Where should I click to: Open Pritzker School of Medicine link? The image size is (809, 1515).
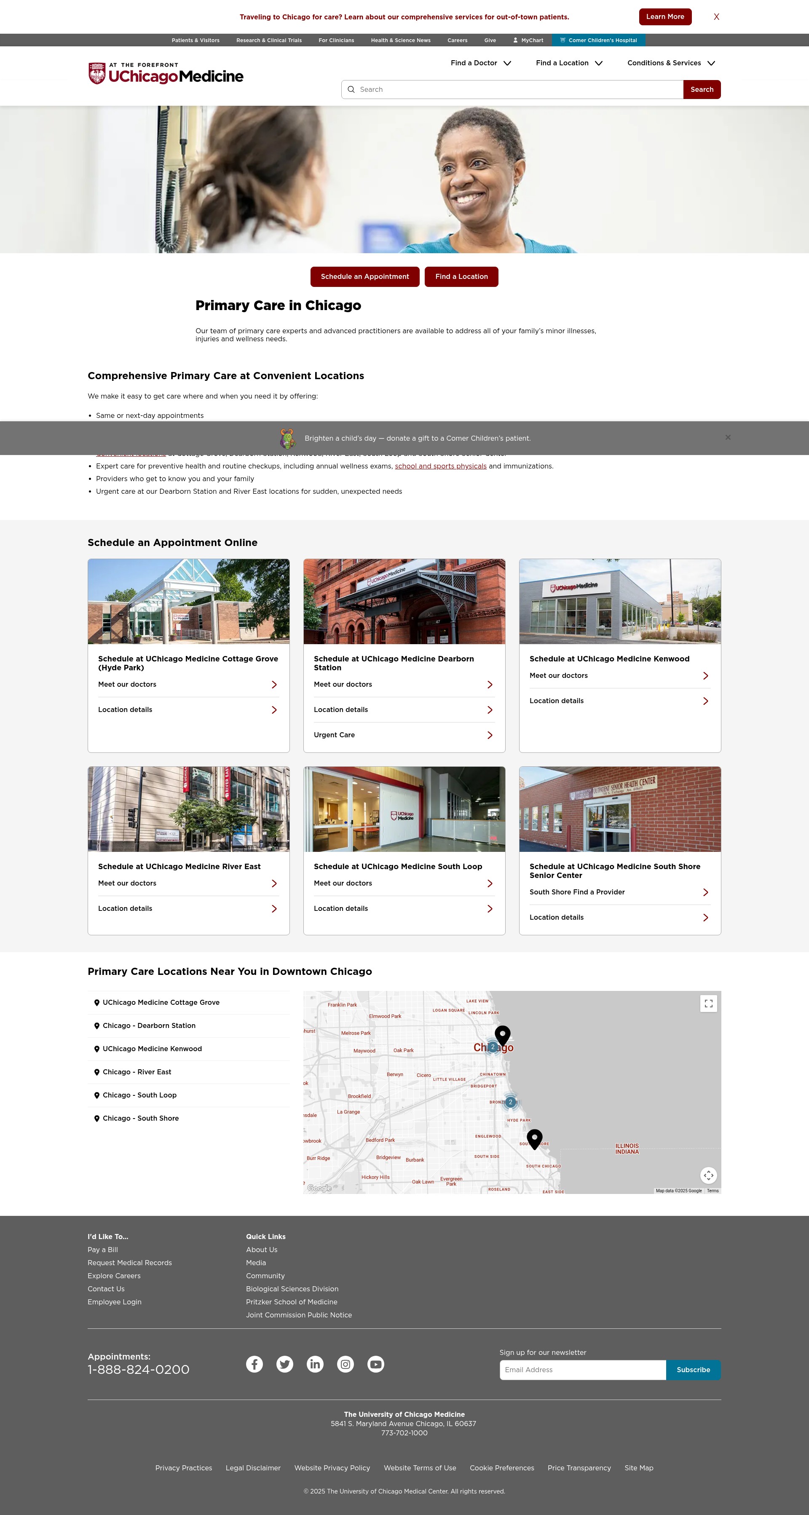click(291, 1302)
